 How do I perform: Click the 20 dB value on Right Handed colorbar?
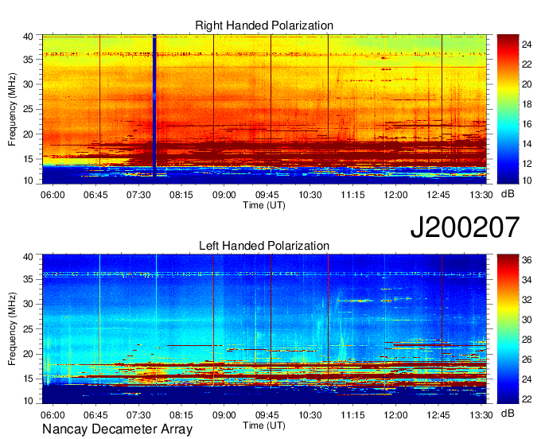[x=527, y=84]
